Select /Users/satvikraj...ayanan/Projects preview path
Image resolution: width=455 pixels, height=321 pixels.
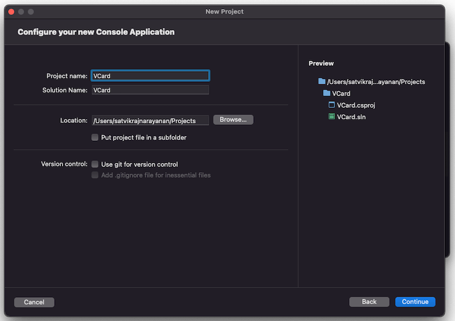pos(376,82)
